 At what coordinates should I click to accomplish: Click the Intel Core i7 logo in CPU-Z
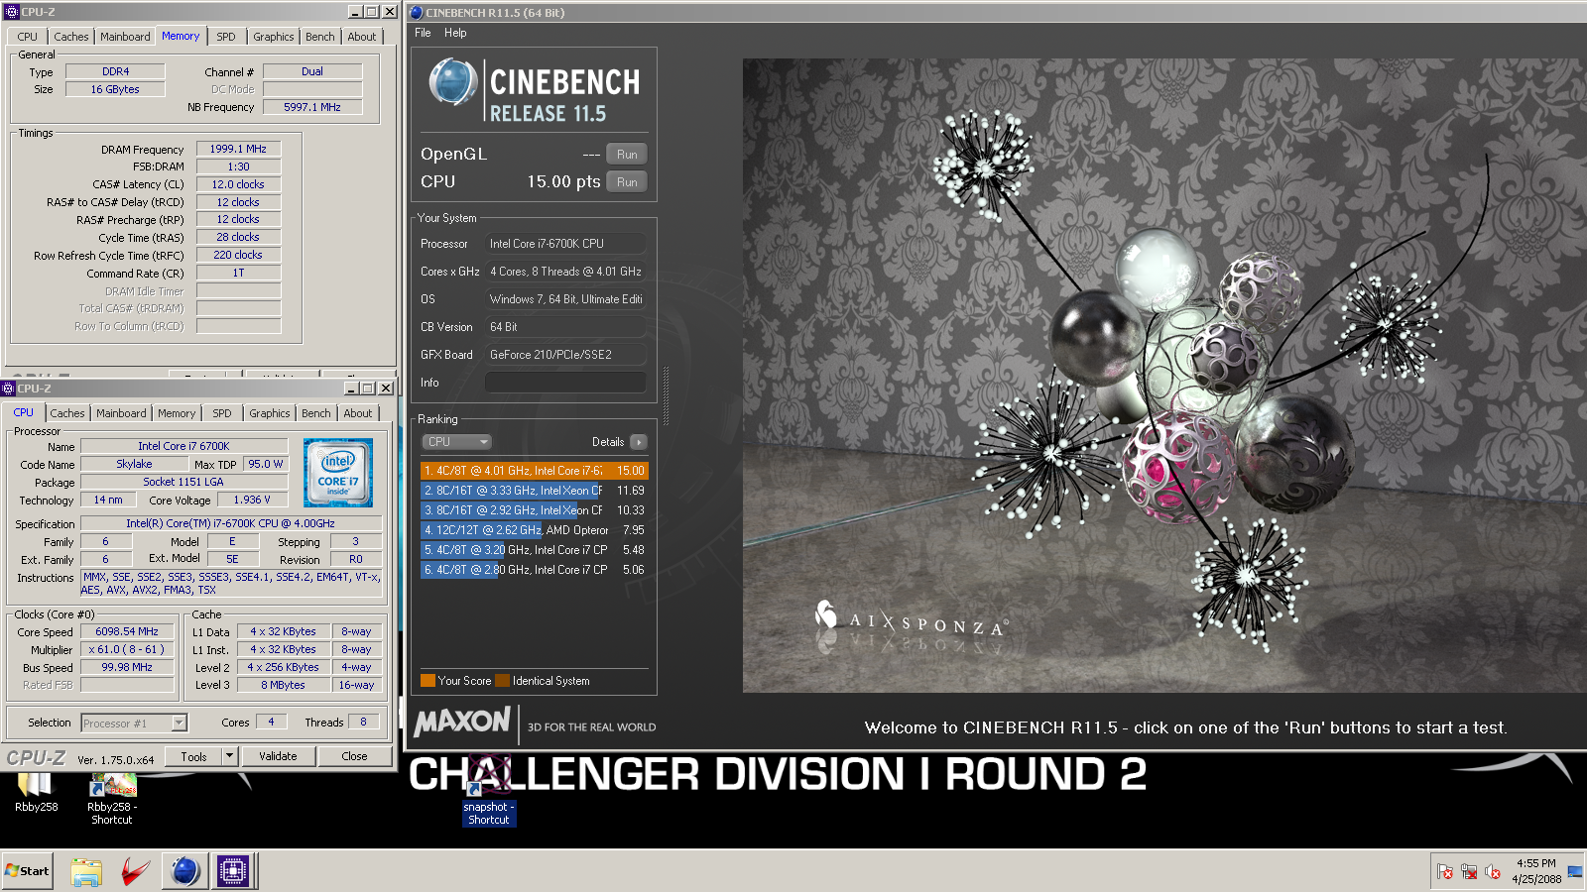coord(338,473)
